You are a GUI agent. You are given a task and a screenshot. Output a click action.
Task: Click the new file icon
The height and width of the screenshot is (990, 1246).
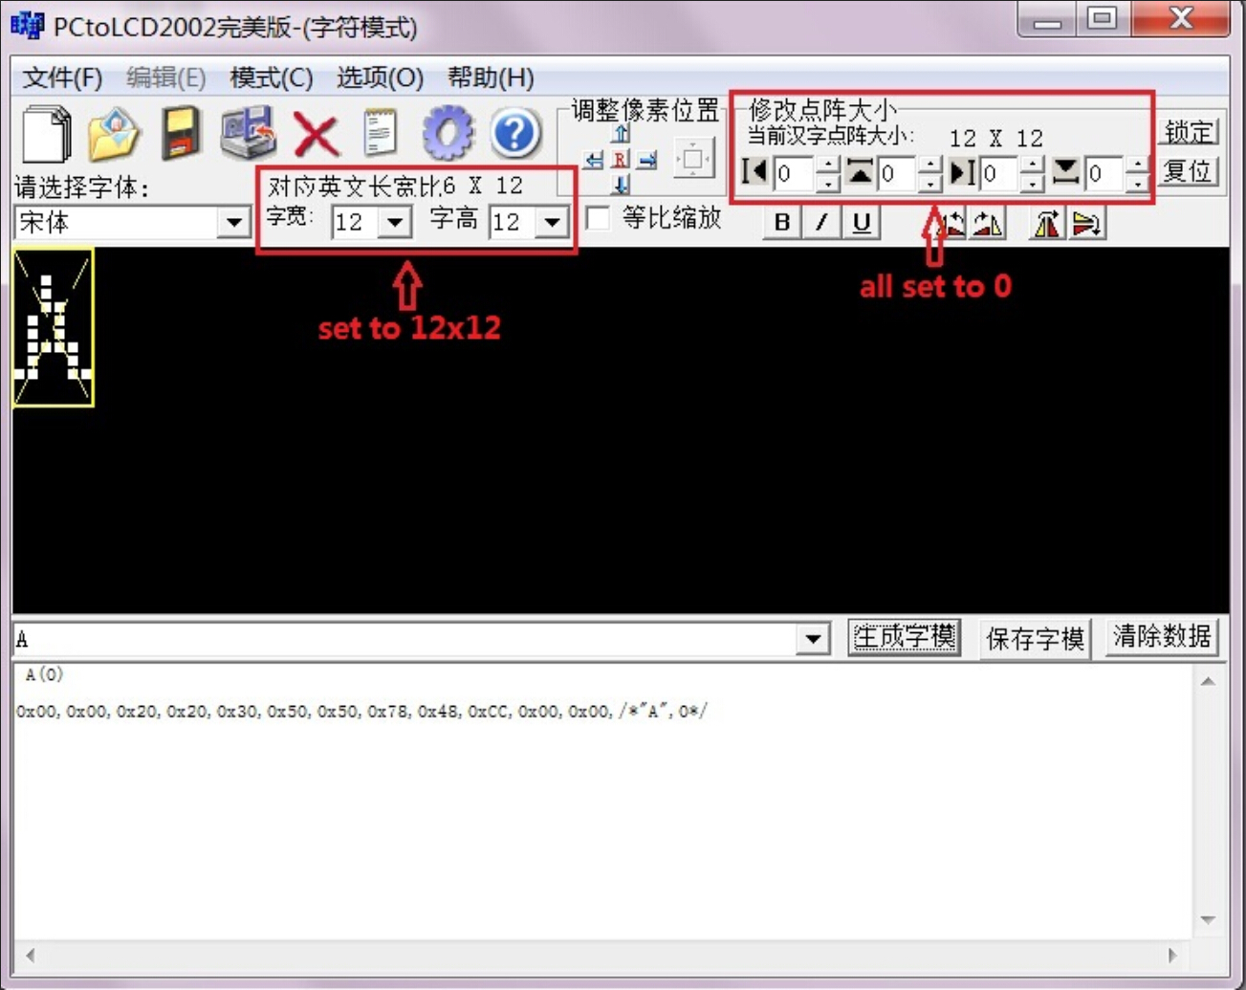pos(46,134)
